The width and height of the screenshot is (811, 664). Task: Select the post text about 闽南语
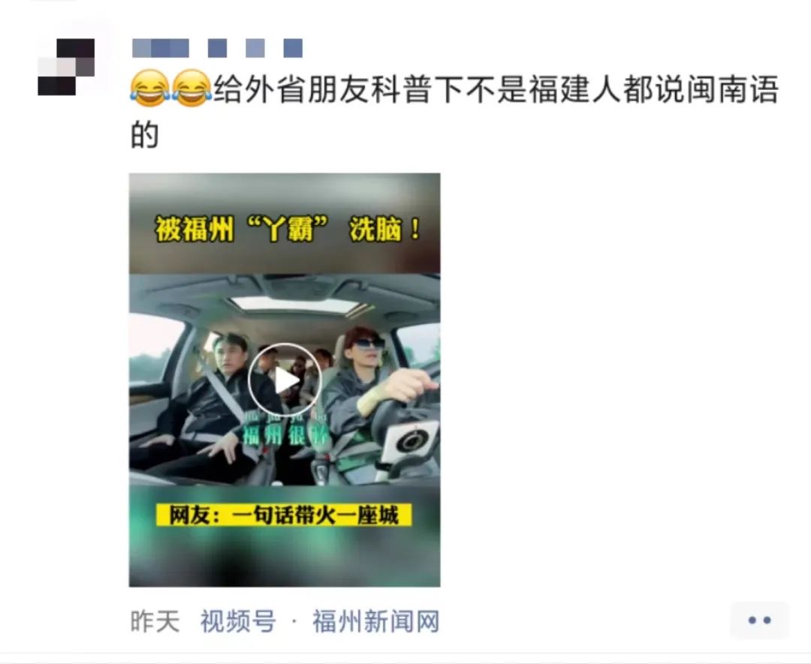[454, 111]
